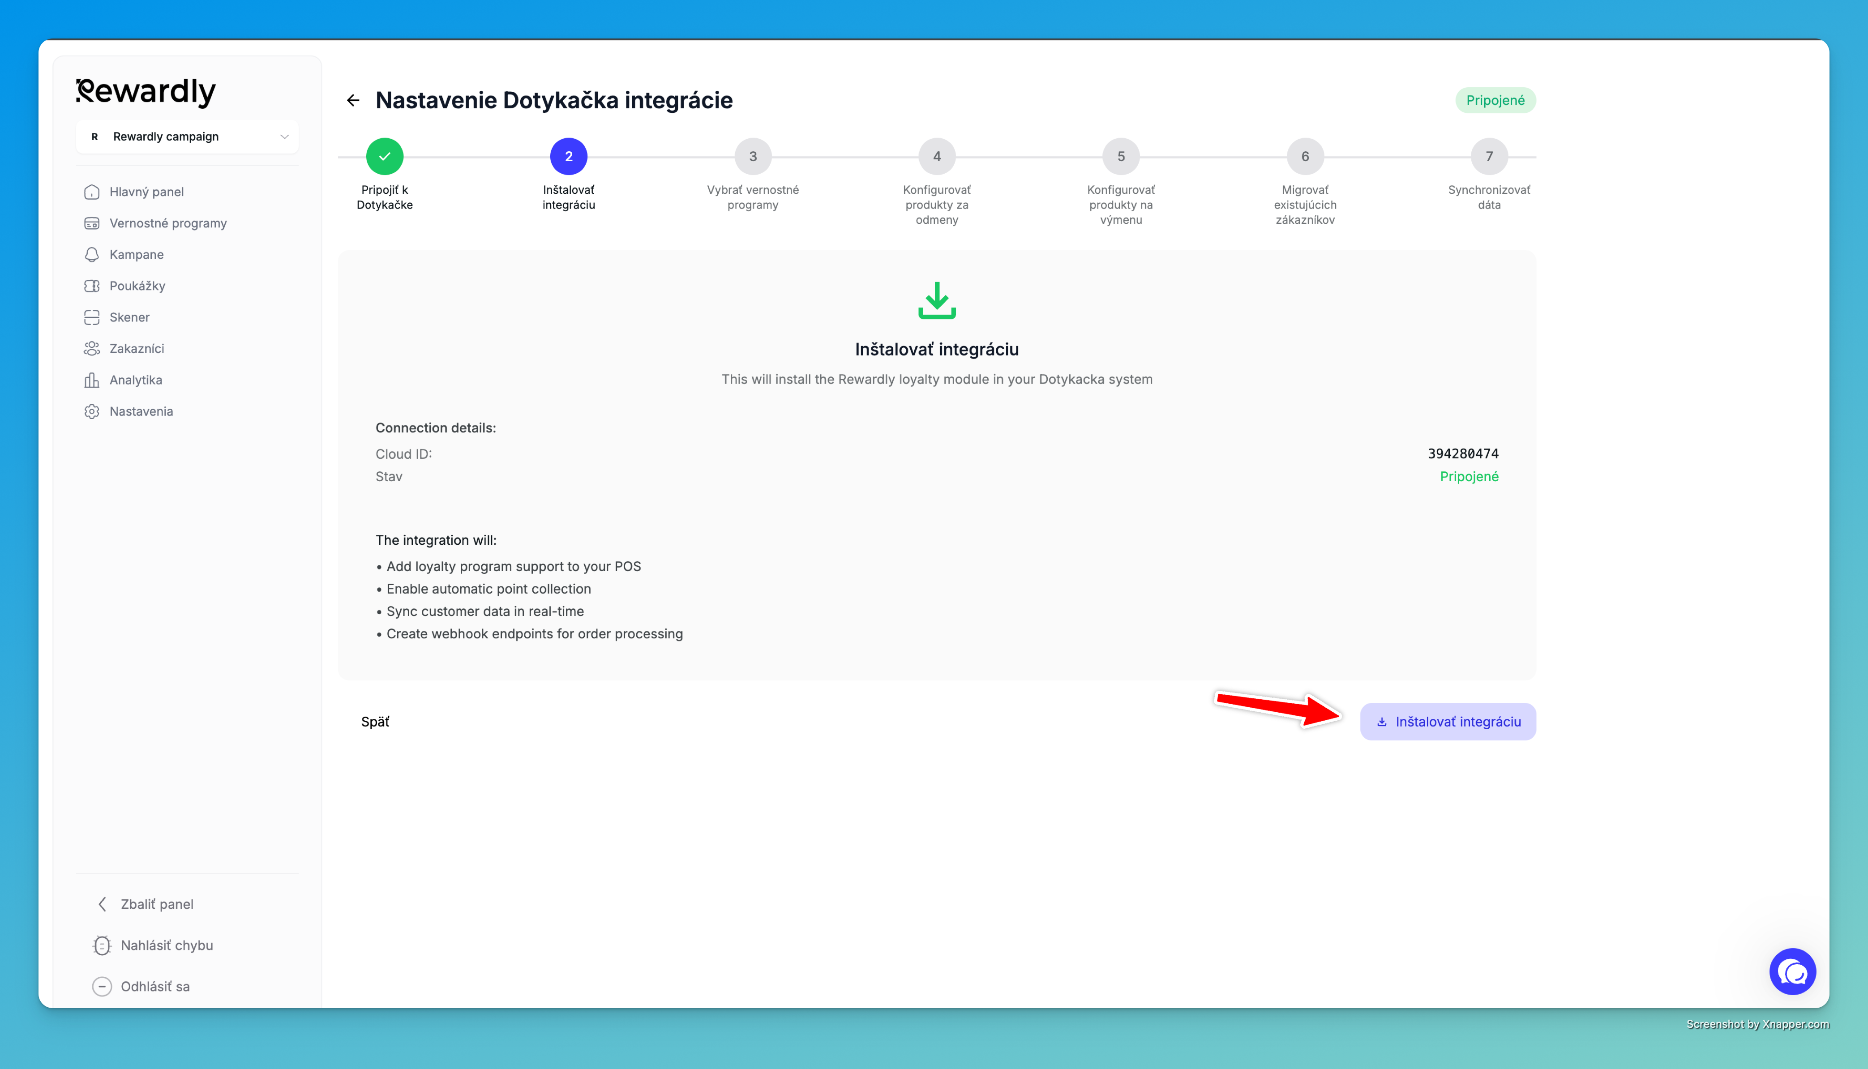Screen dimensions: 1868x1069
Task: Click the Kampane bell icon
Action: click(x=92, y=255)
